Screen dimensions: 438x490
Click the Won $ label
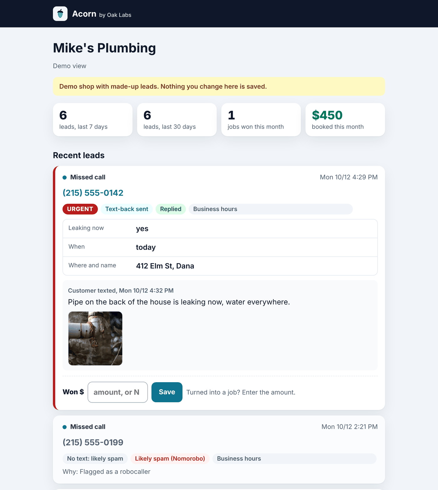[x=73, y=392]
